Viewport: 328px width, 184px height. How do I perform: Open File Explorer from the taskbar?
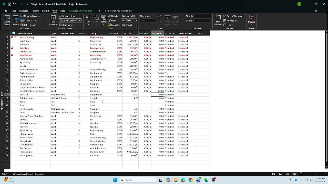click(x=176, y=180)
